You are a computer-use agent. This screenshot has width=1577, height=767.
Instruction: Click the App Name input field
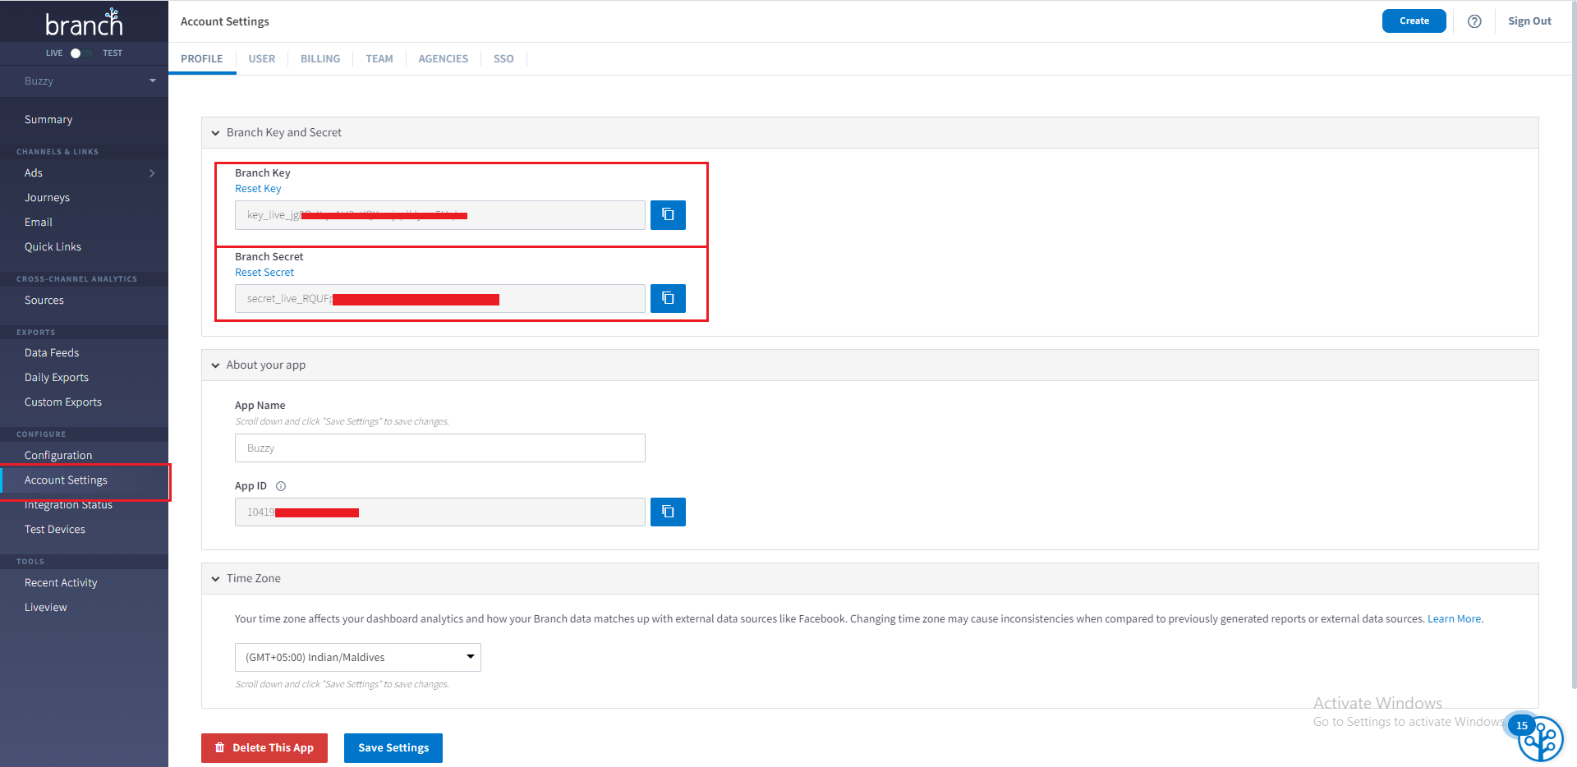[439, 448]
